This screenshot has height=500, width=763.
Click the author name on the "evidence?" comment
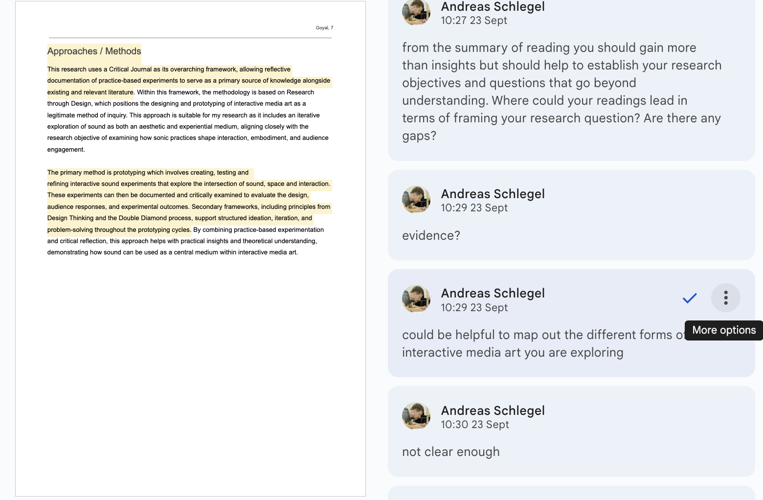point(493,194)
